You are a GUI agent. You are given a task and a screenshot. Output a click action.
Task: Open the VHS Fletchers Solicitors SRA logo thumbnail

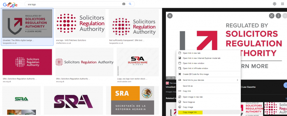(80, 23)
